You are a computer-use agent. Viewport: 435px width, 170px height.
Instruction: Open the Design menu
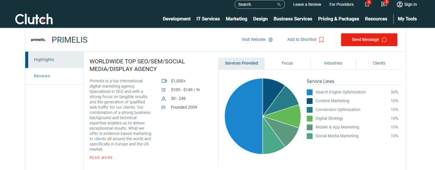[260, 19]
